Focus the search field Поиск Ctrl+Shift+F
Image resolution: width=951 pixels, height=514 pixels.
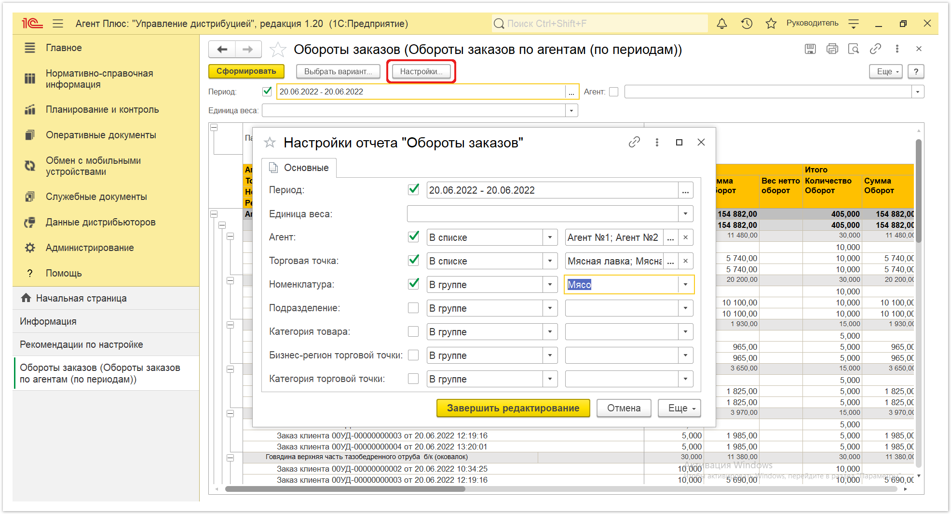click(x=599, y=23)
